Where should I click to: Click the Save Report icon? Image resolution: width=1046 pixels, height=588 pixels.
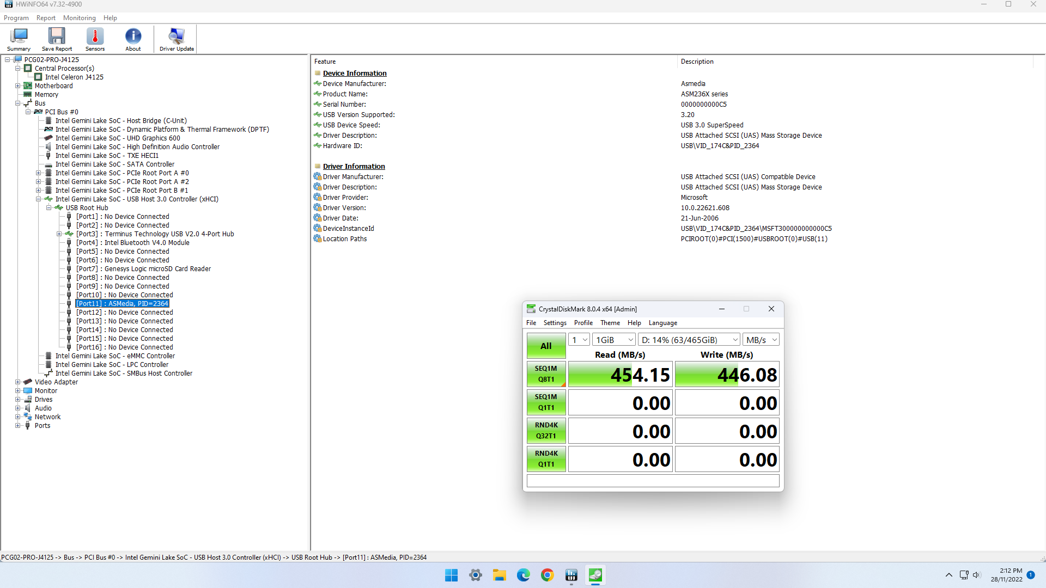57,39
